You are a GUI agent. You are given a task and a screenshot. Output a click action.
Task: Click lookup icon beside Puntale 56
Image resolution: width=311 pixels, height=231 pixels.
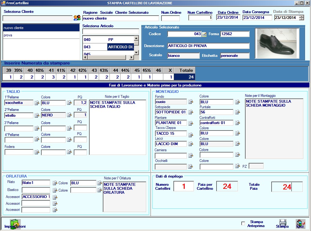point(237,112)
